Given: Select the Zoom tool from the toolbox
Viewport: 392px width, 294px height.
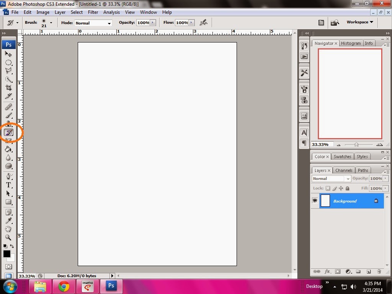Looking at the screenshot, I should point(8,237).
